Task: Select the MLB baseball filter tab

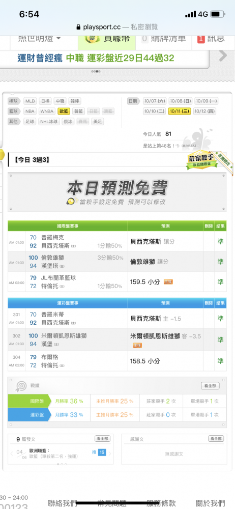Action: (30, 101)
